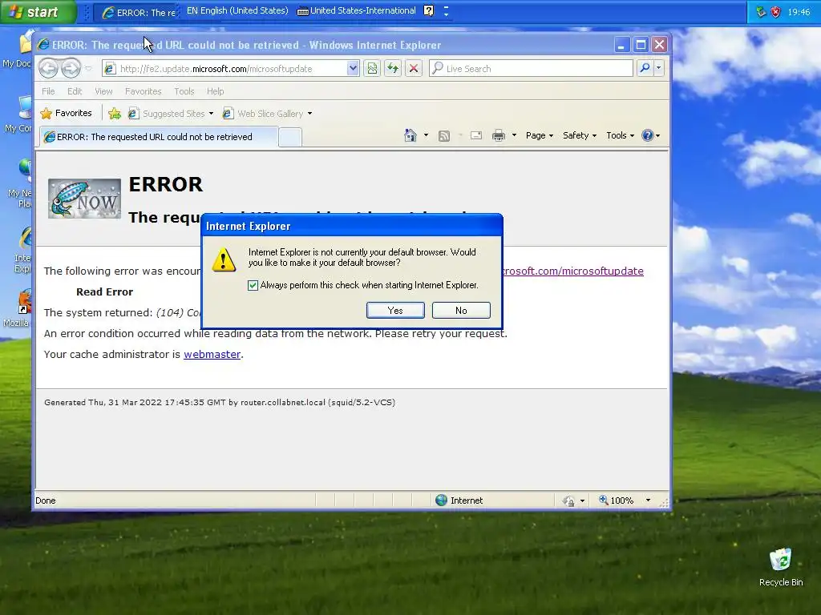Click the webmaster link
The height and width of the screenshot is (615, 821).
212,354
